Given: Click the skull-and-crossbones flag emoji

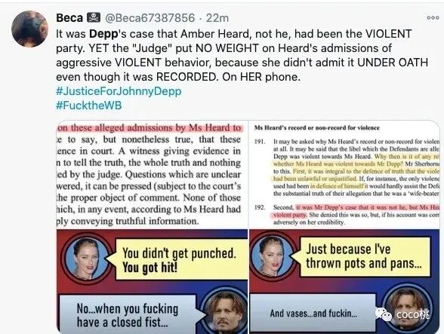Looking at the screenshot, I should click(x=94, y=17).
